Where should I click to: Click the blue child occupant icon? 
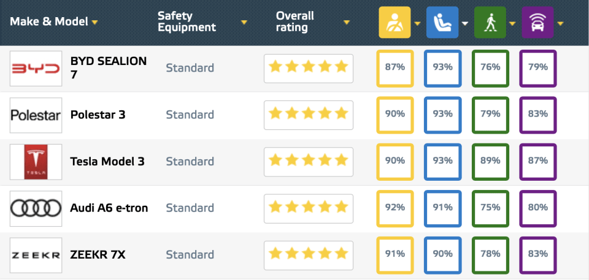point(442,22)
